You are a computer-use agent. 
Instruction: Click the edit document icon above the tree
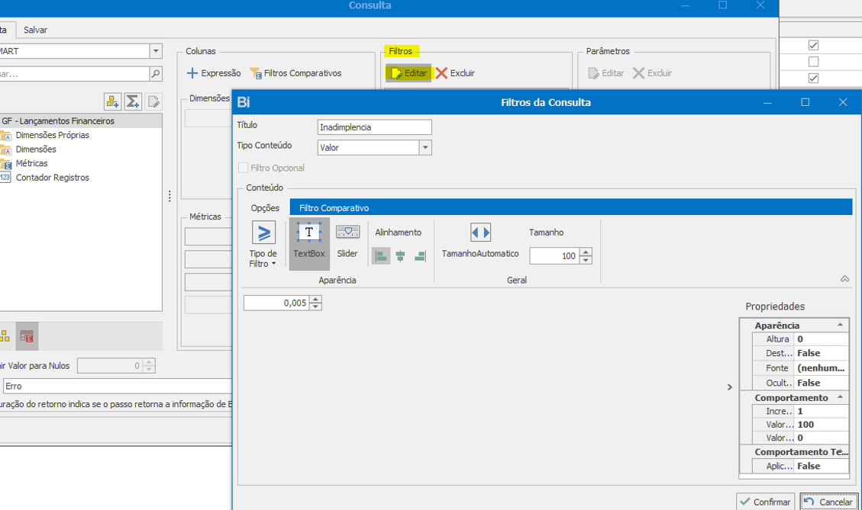[x=153, y=101]
